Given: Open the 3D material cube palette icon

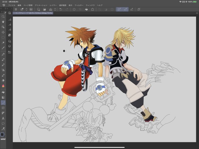Looking at the screenshot, I should coord(9,46).
